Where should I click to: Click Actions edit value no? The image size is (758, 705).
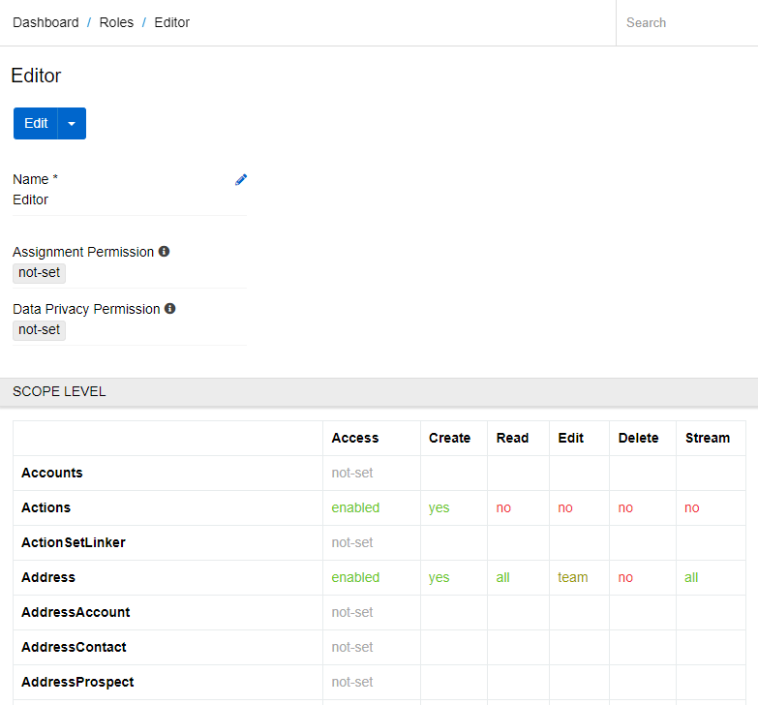(565, 508)
